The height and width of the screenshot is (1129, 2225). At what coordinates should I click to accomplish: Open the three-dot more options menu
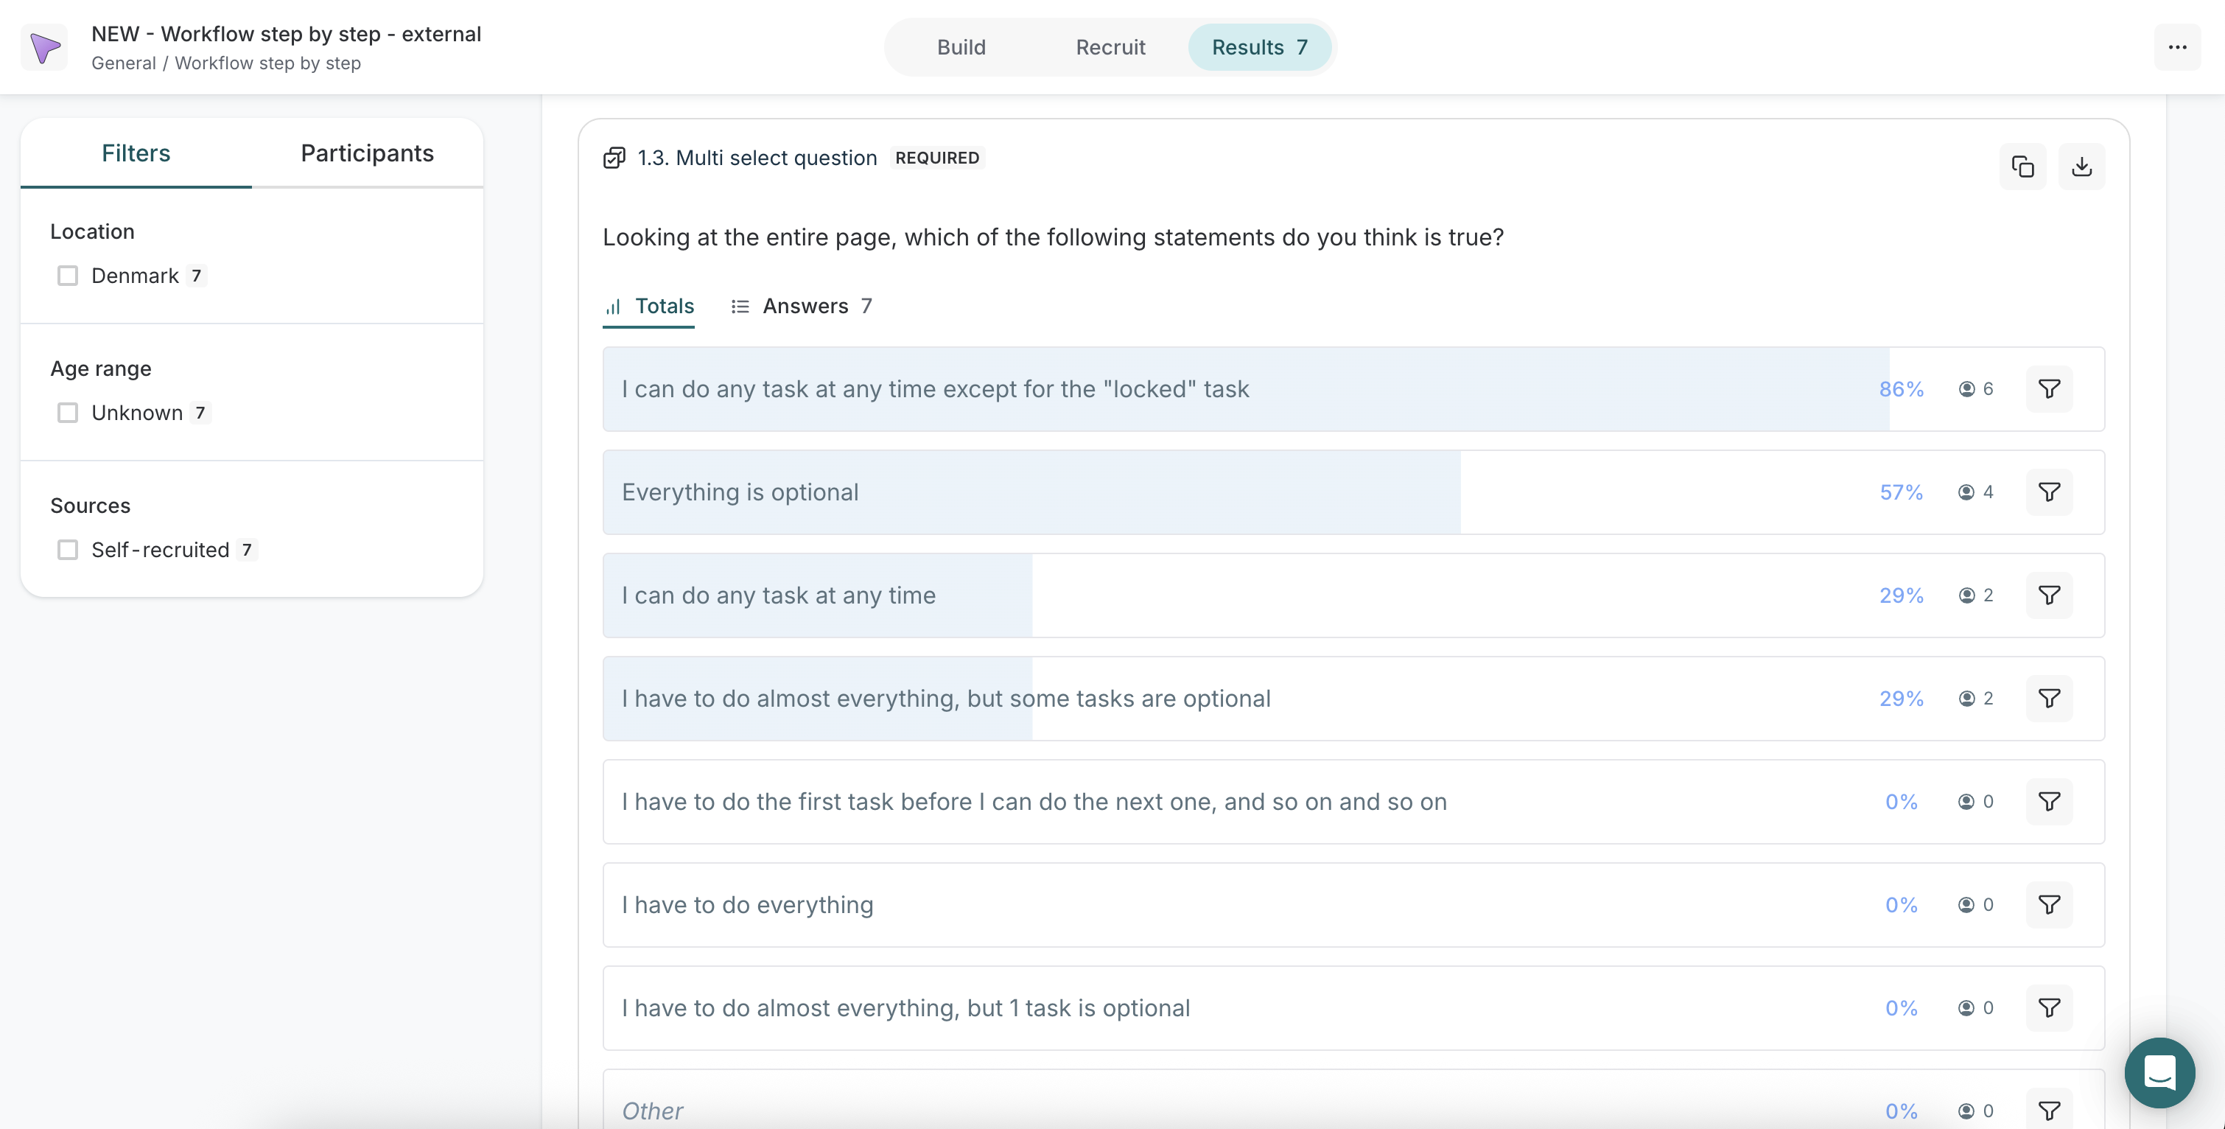(2176, 47)
